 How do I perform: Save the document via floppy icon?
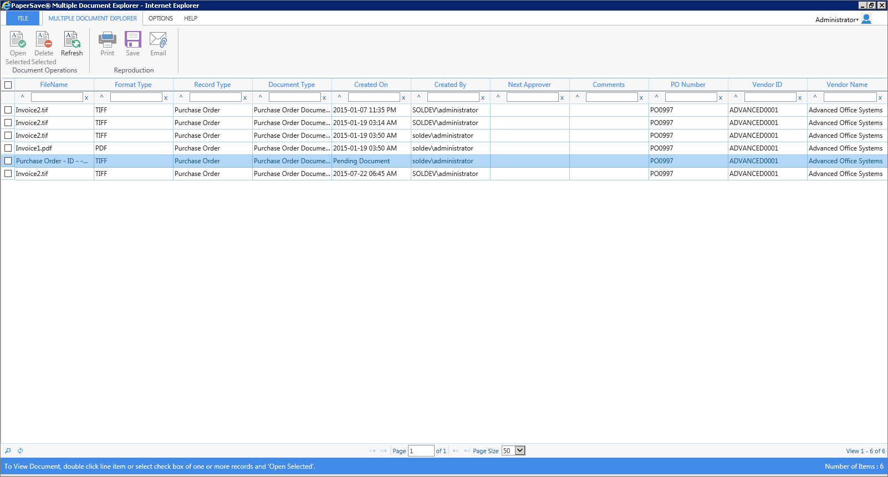(133, 40)
